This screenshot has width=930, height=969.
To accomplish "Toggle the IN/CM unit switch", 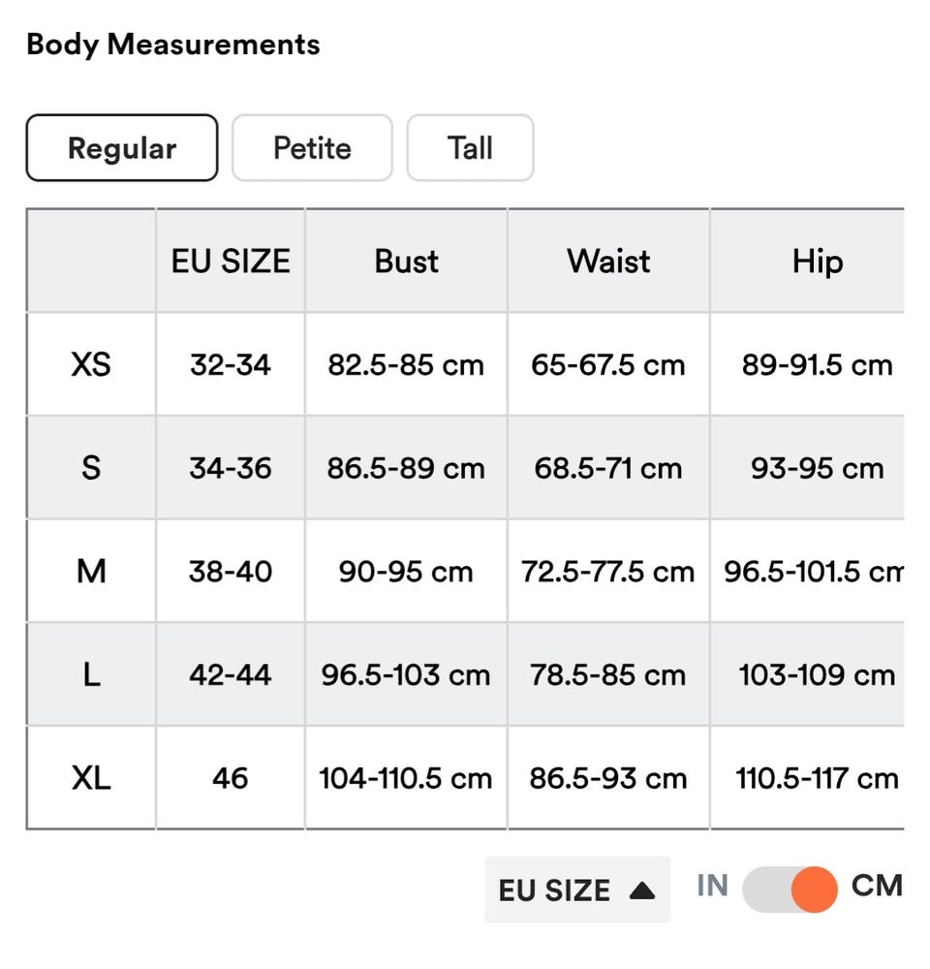I will tap(790, 890).
